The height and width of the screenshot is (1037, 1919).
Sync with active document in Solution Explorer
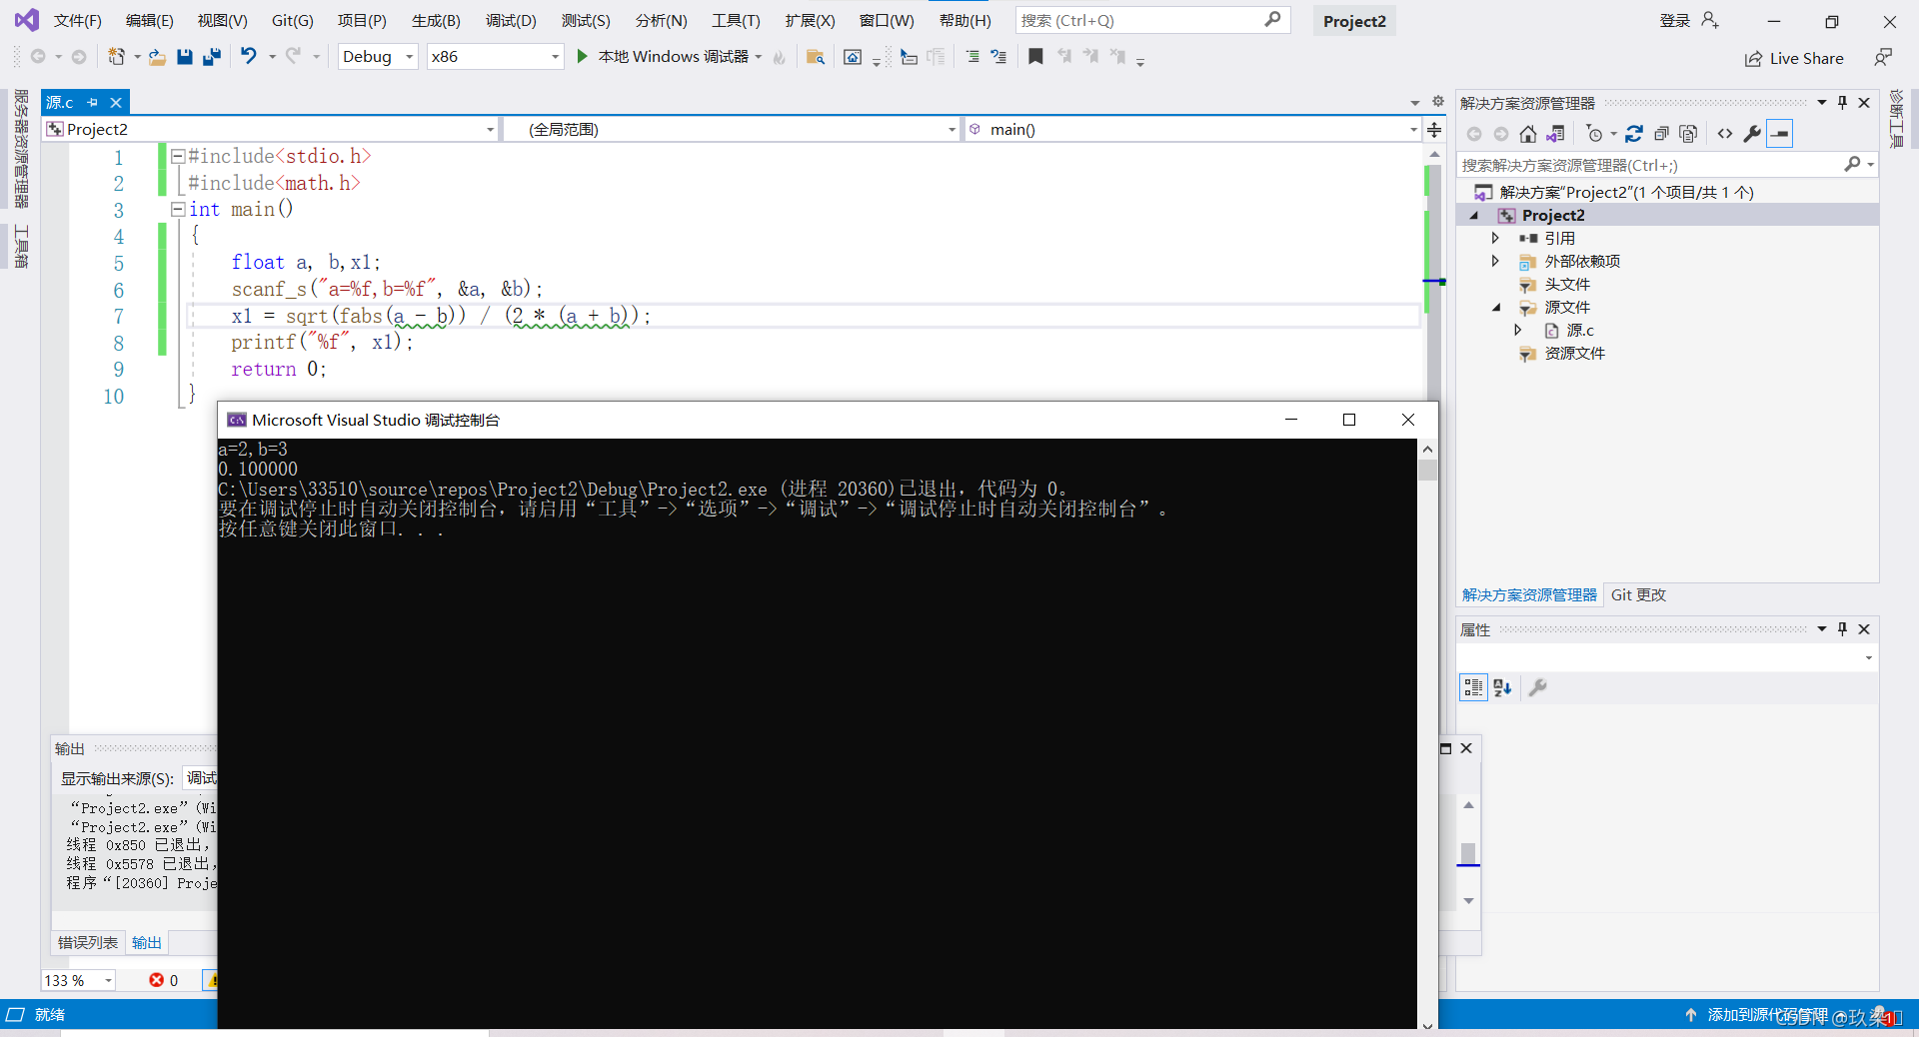point(1634,134)
